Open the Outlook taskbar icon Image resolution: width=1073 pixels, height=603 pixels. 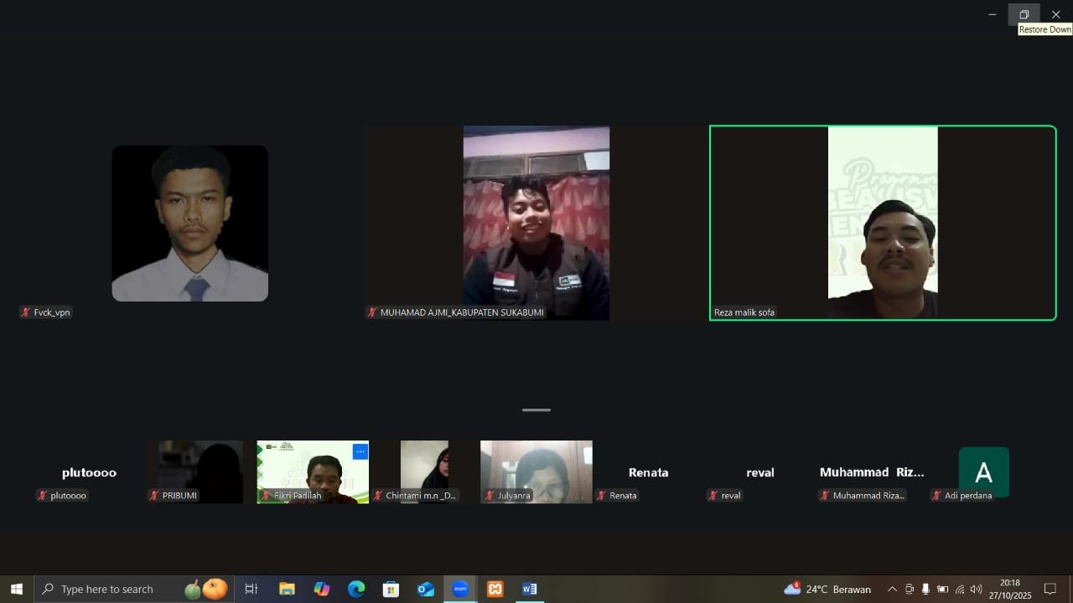click(x=426, y=589)
